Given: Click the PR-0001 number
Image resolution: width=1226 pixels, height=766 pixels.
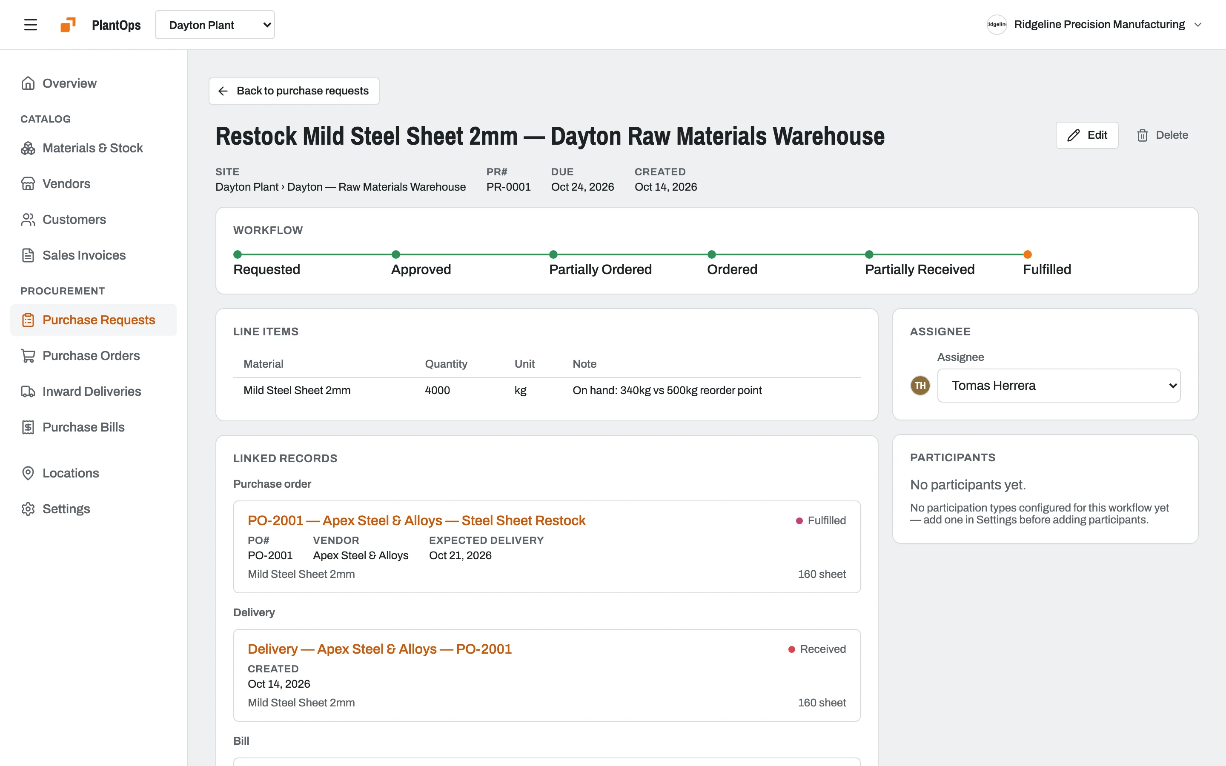Looking at the screenshot, I should pyautogui.click(x=508, y=187).
